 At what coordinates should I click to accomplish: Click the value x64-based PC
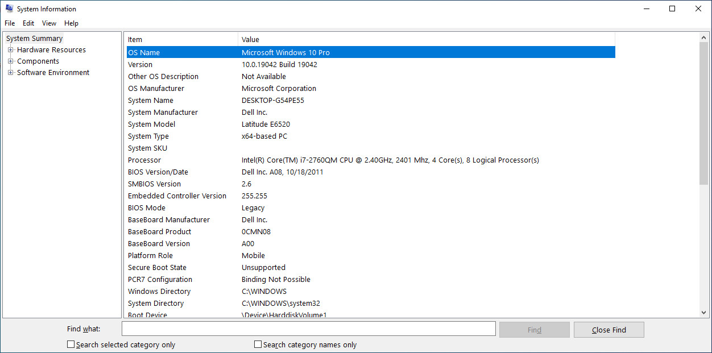pos(264,136)
